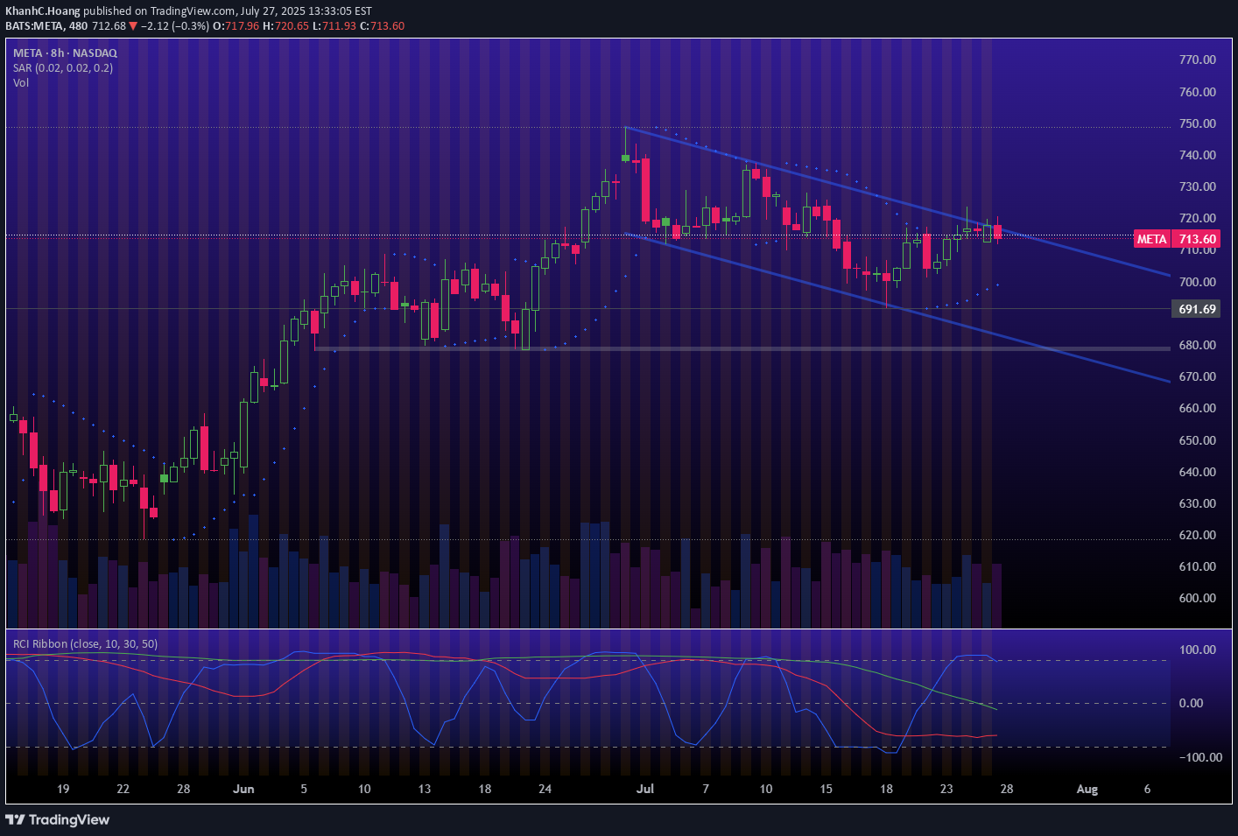Image resolution: width=1238 pixels, height=836 pixels.
Task: Click the RCI Ribbon (close, 10, 30, 50) label
Action: [x=85, y=643]
